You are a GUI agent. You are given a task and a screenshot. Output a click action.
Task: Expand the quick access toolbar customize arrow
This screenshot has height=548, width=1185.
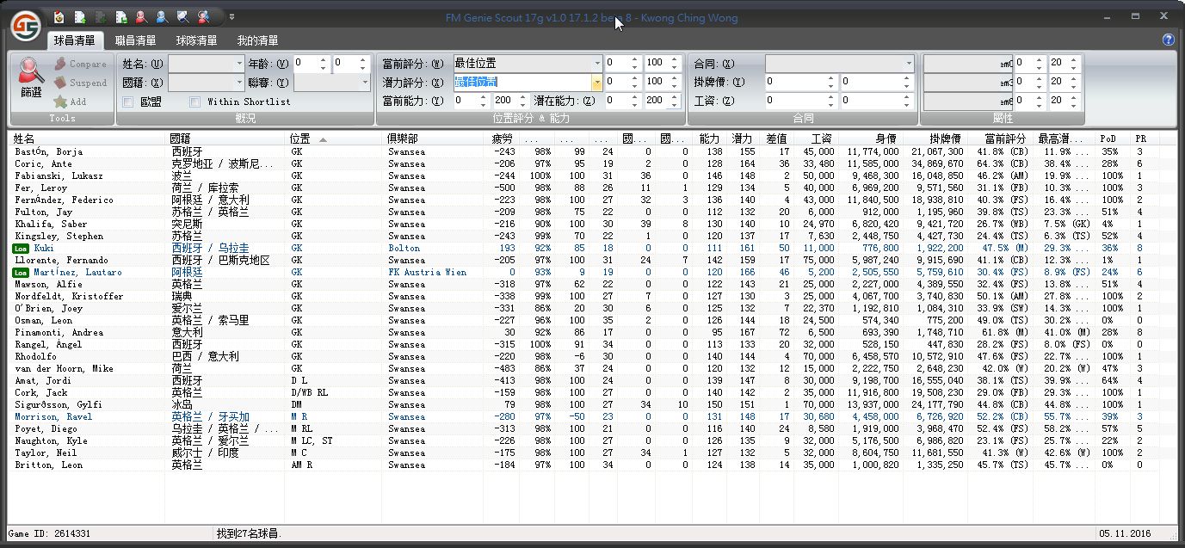click(231, 16)
